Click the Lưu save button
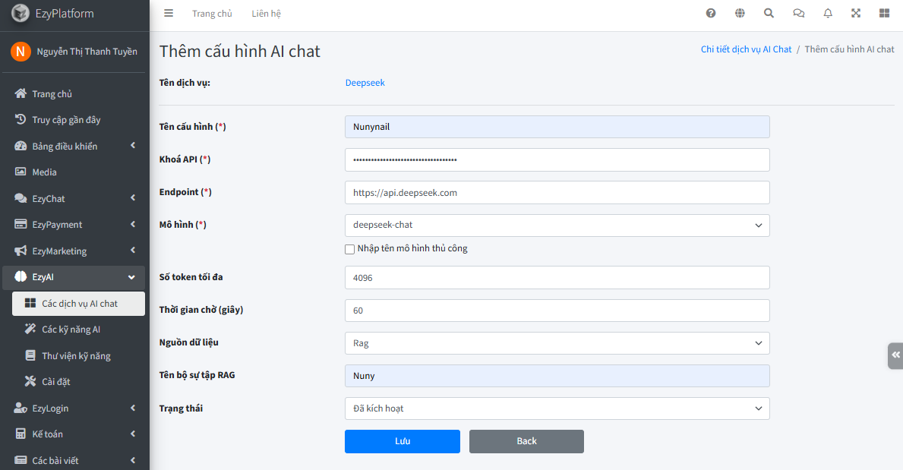The height and width of the screenshot is (470, 903). 403,441
